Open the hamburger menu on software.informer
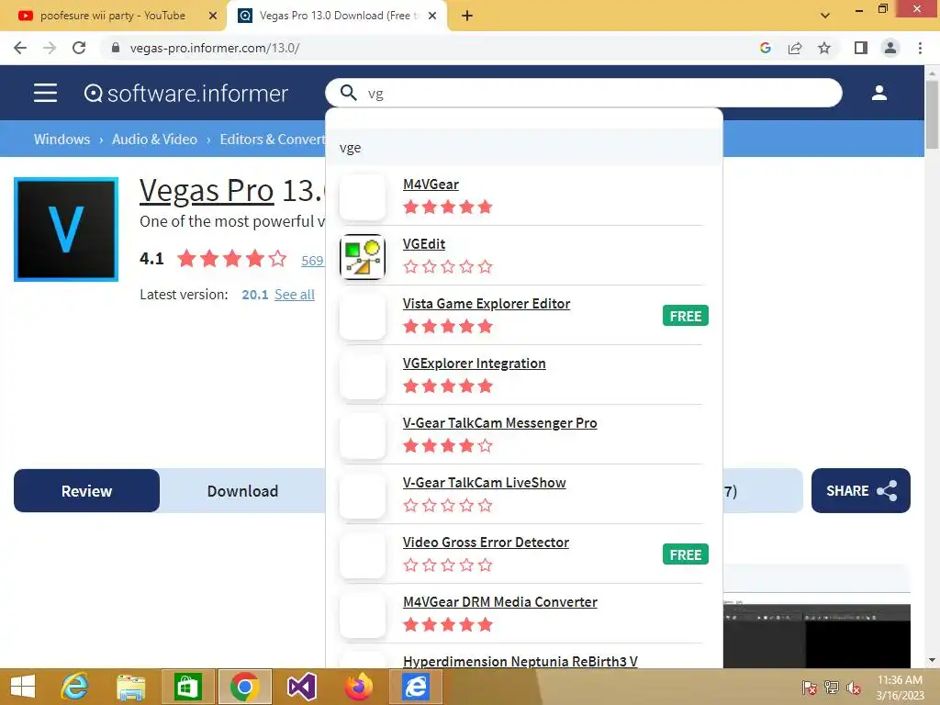The height and width of the screenshot is (705, 940). 45,93
